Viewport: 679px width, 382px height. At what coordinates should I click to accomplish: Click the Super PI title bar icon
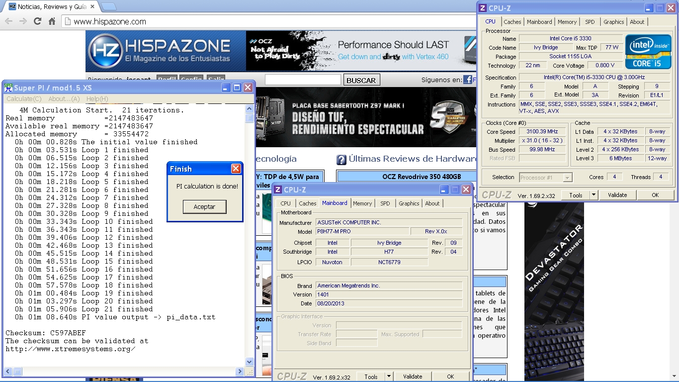pyautogui.click(x=8, y=88)
